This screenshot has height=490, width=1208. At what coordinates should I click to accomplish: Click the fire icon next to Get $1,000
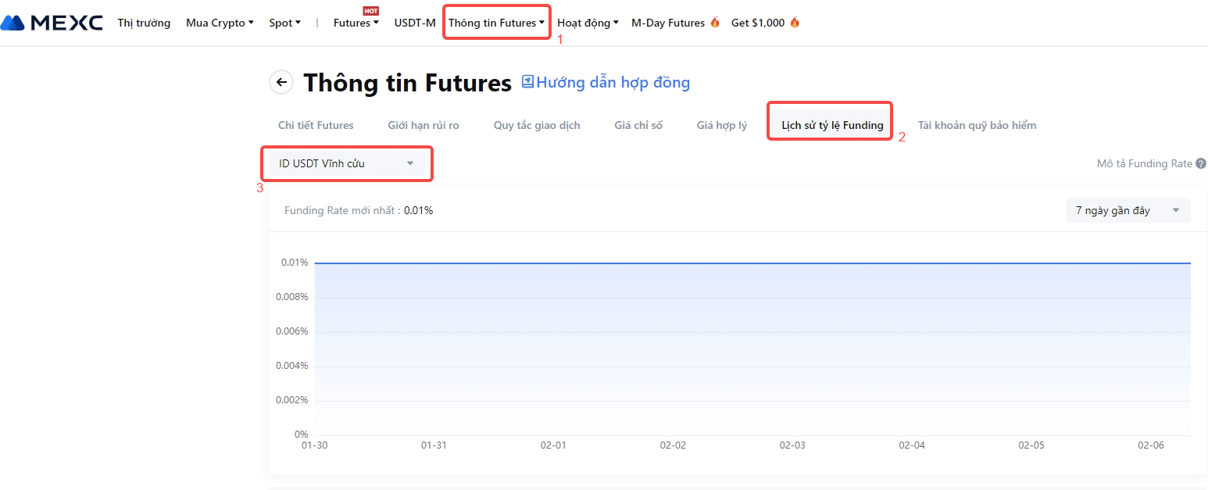tap(795, 23)
